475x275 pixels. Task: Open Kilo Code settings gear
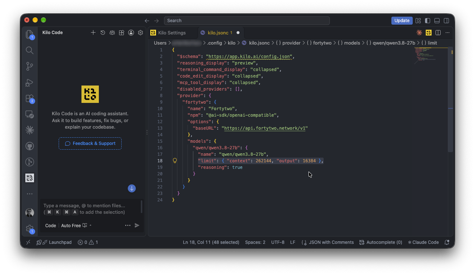pos(140,33)
